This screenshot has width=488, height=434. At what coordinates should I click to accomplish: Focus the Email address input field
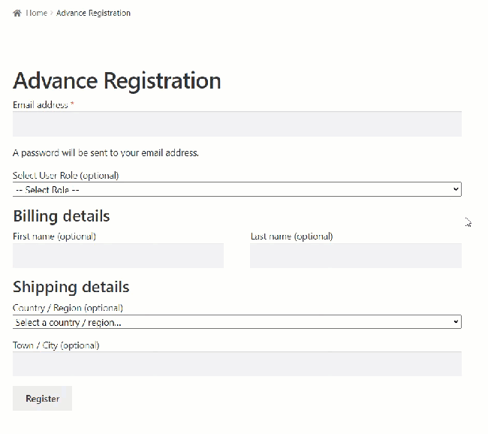pyautogui.click(x=236, y=125)
